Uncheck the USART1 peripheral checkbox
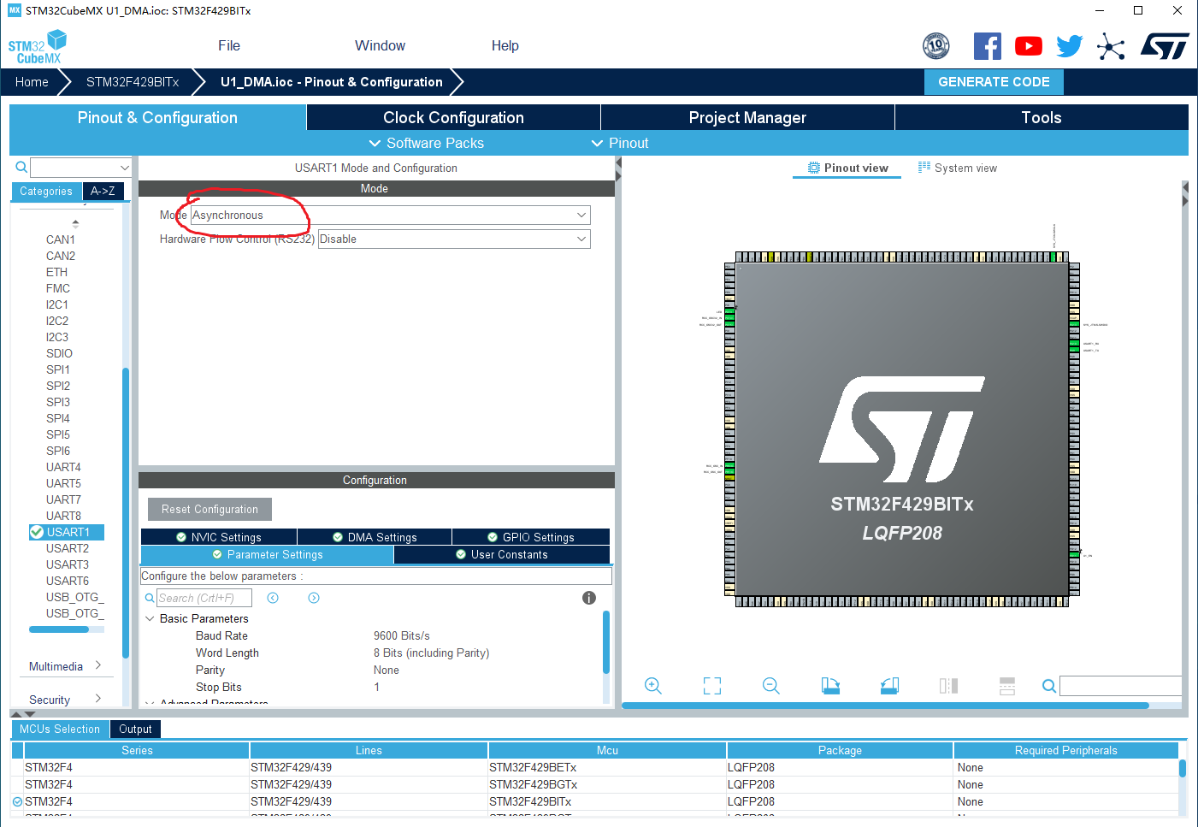 (x=36, y=532)
